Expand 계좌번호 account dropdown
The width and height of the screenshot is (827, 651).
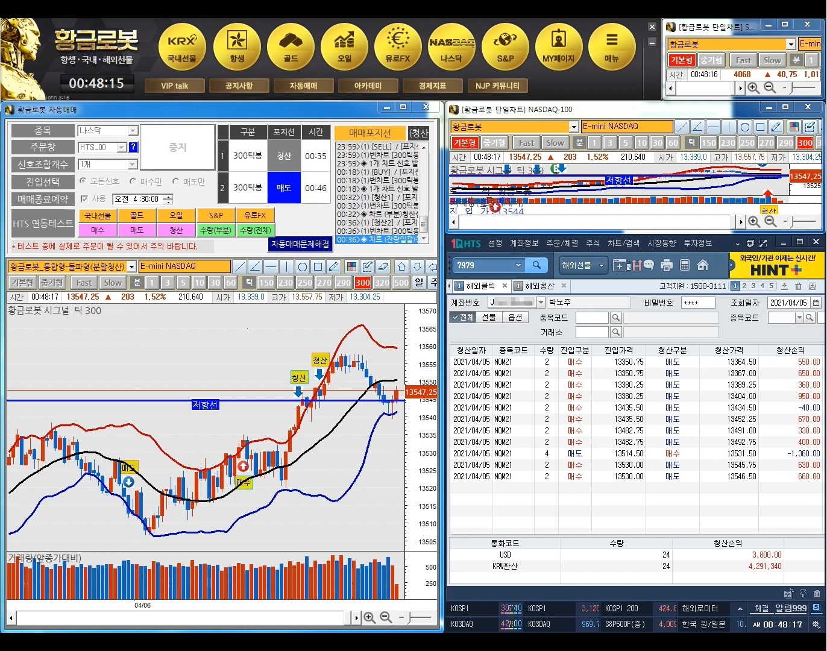(541, 303)
